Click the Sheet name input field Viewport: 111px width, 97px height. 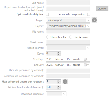68,42
